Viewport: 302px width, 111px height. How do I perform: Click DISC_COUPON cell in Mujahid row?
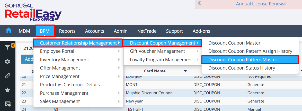tap(219, 93)
